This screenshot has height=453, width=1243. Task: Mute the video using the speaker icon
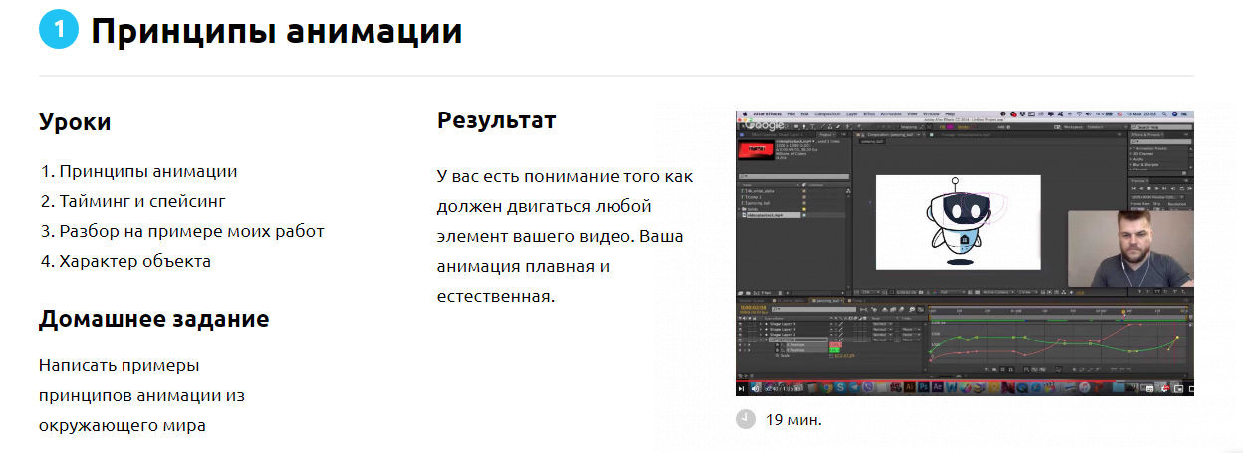(756, 388)
